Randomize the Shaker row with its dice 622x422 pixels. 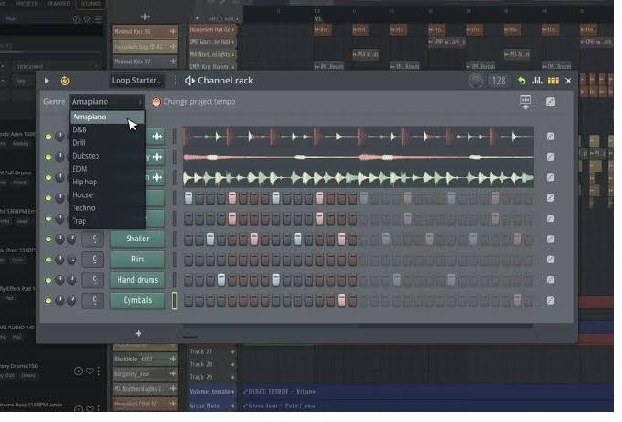(550, 239)
